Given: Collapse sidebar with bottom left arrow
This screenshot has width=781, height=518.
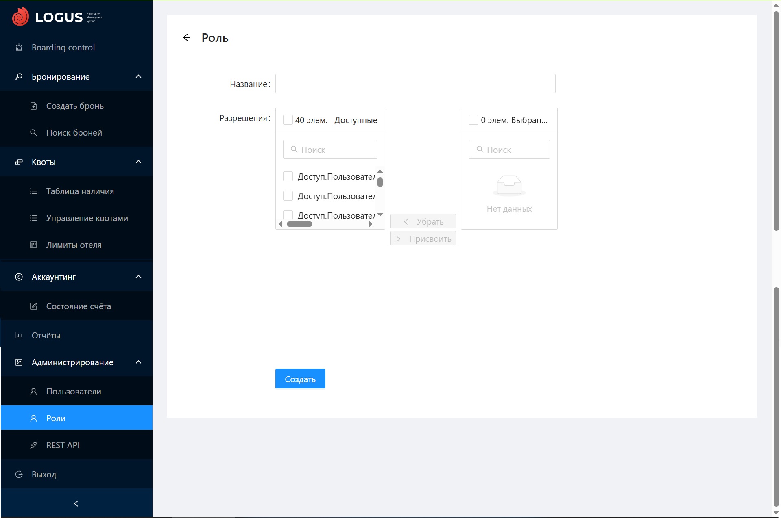Looking at the screenshot, I should tap(76, 504).
